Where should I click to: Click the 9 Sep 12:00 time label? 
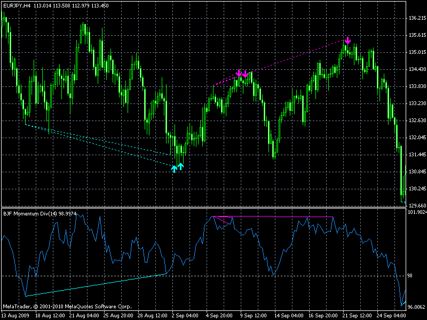click(253, 316)
